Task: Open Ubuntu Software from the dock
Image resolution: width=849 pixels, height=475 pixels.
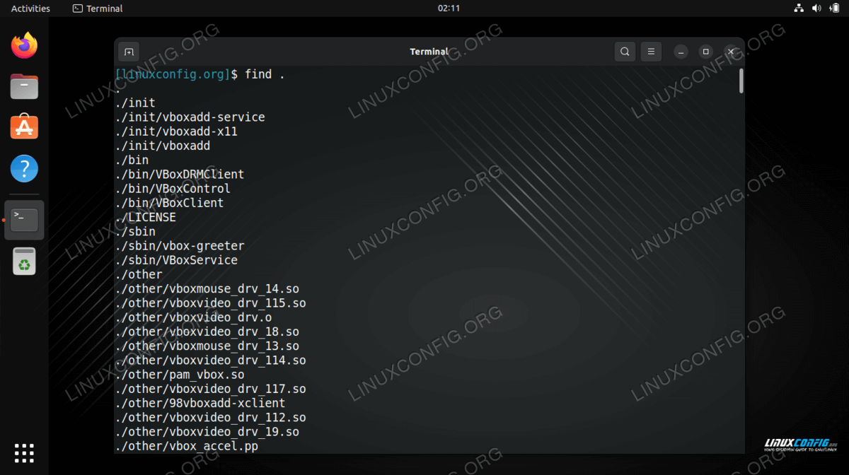Action: (24, 128)
